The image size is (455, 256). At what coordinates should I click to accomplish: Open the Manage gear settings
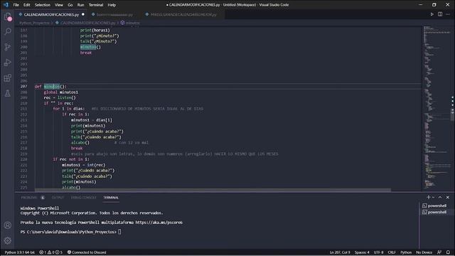click(8, 240)
